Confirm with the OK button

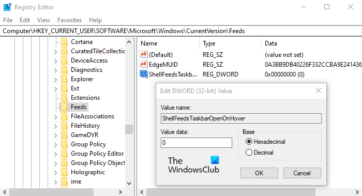tap(259, 173)
